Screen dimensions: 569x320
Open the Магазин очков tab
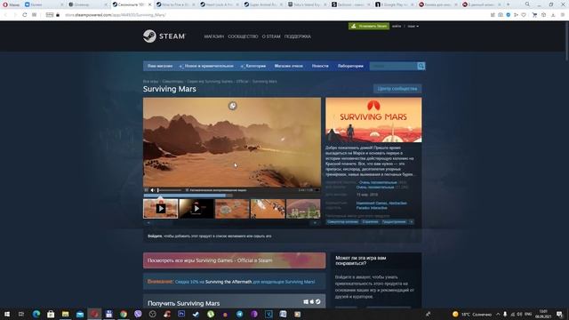[288, 66]
